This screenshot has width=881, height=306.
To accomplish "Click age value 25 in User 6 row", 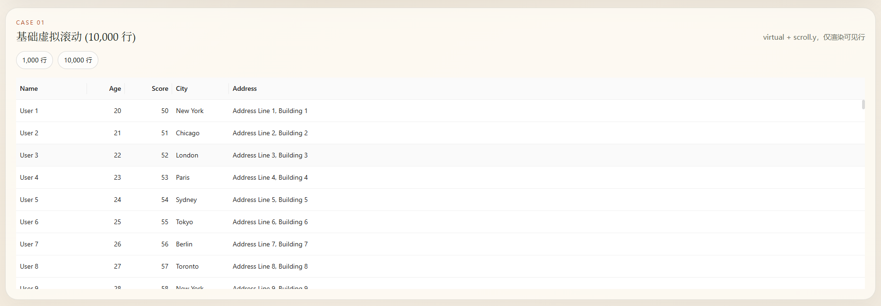I will click(106, 222).
